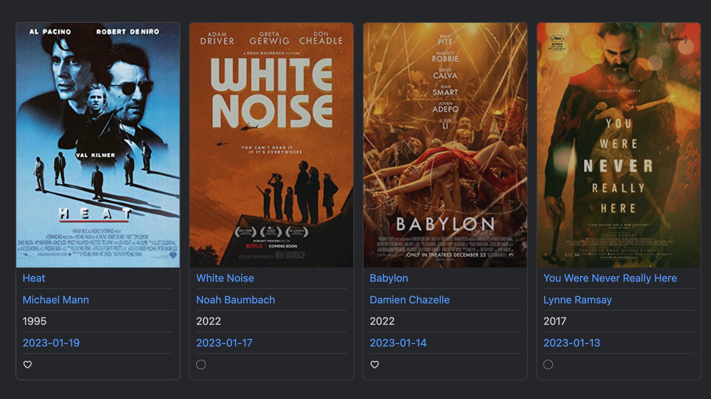Open You Were Never Really Here title link
The height and width of the screenshot is (399, 711).
(x=610, y=278)
